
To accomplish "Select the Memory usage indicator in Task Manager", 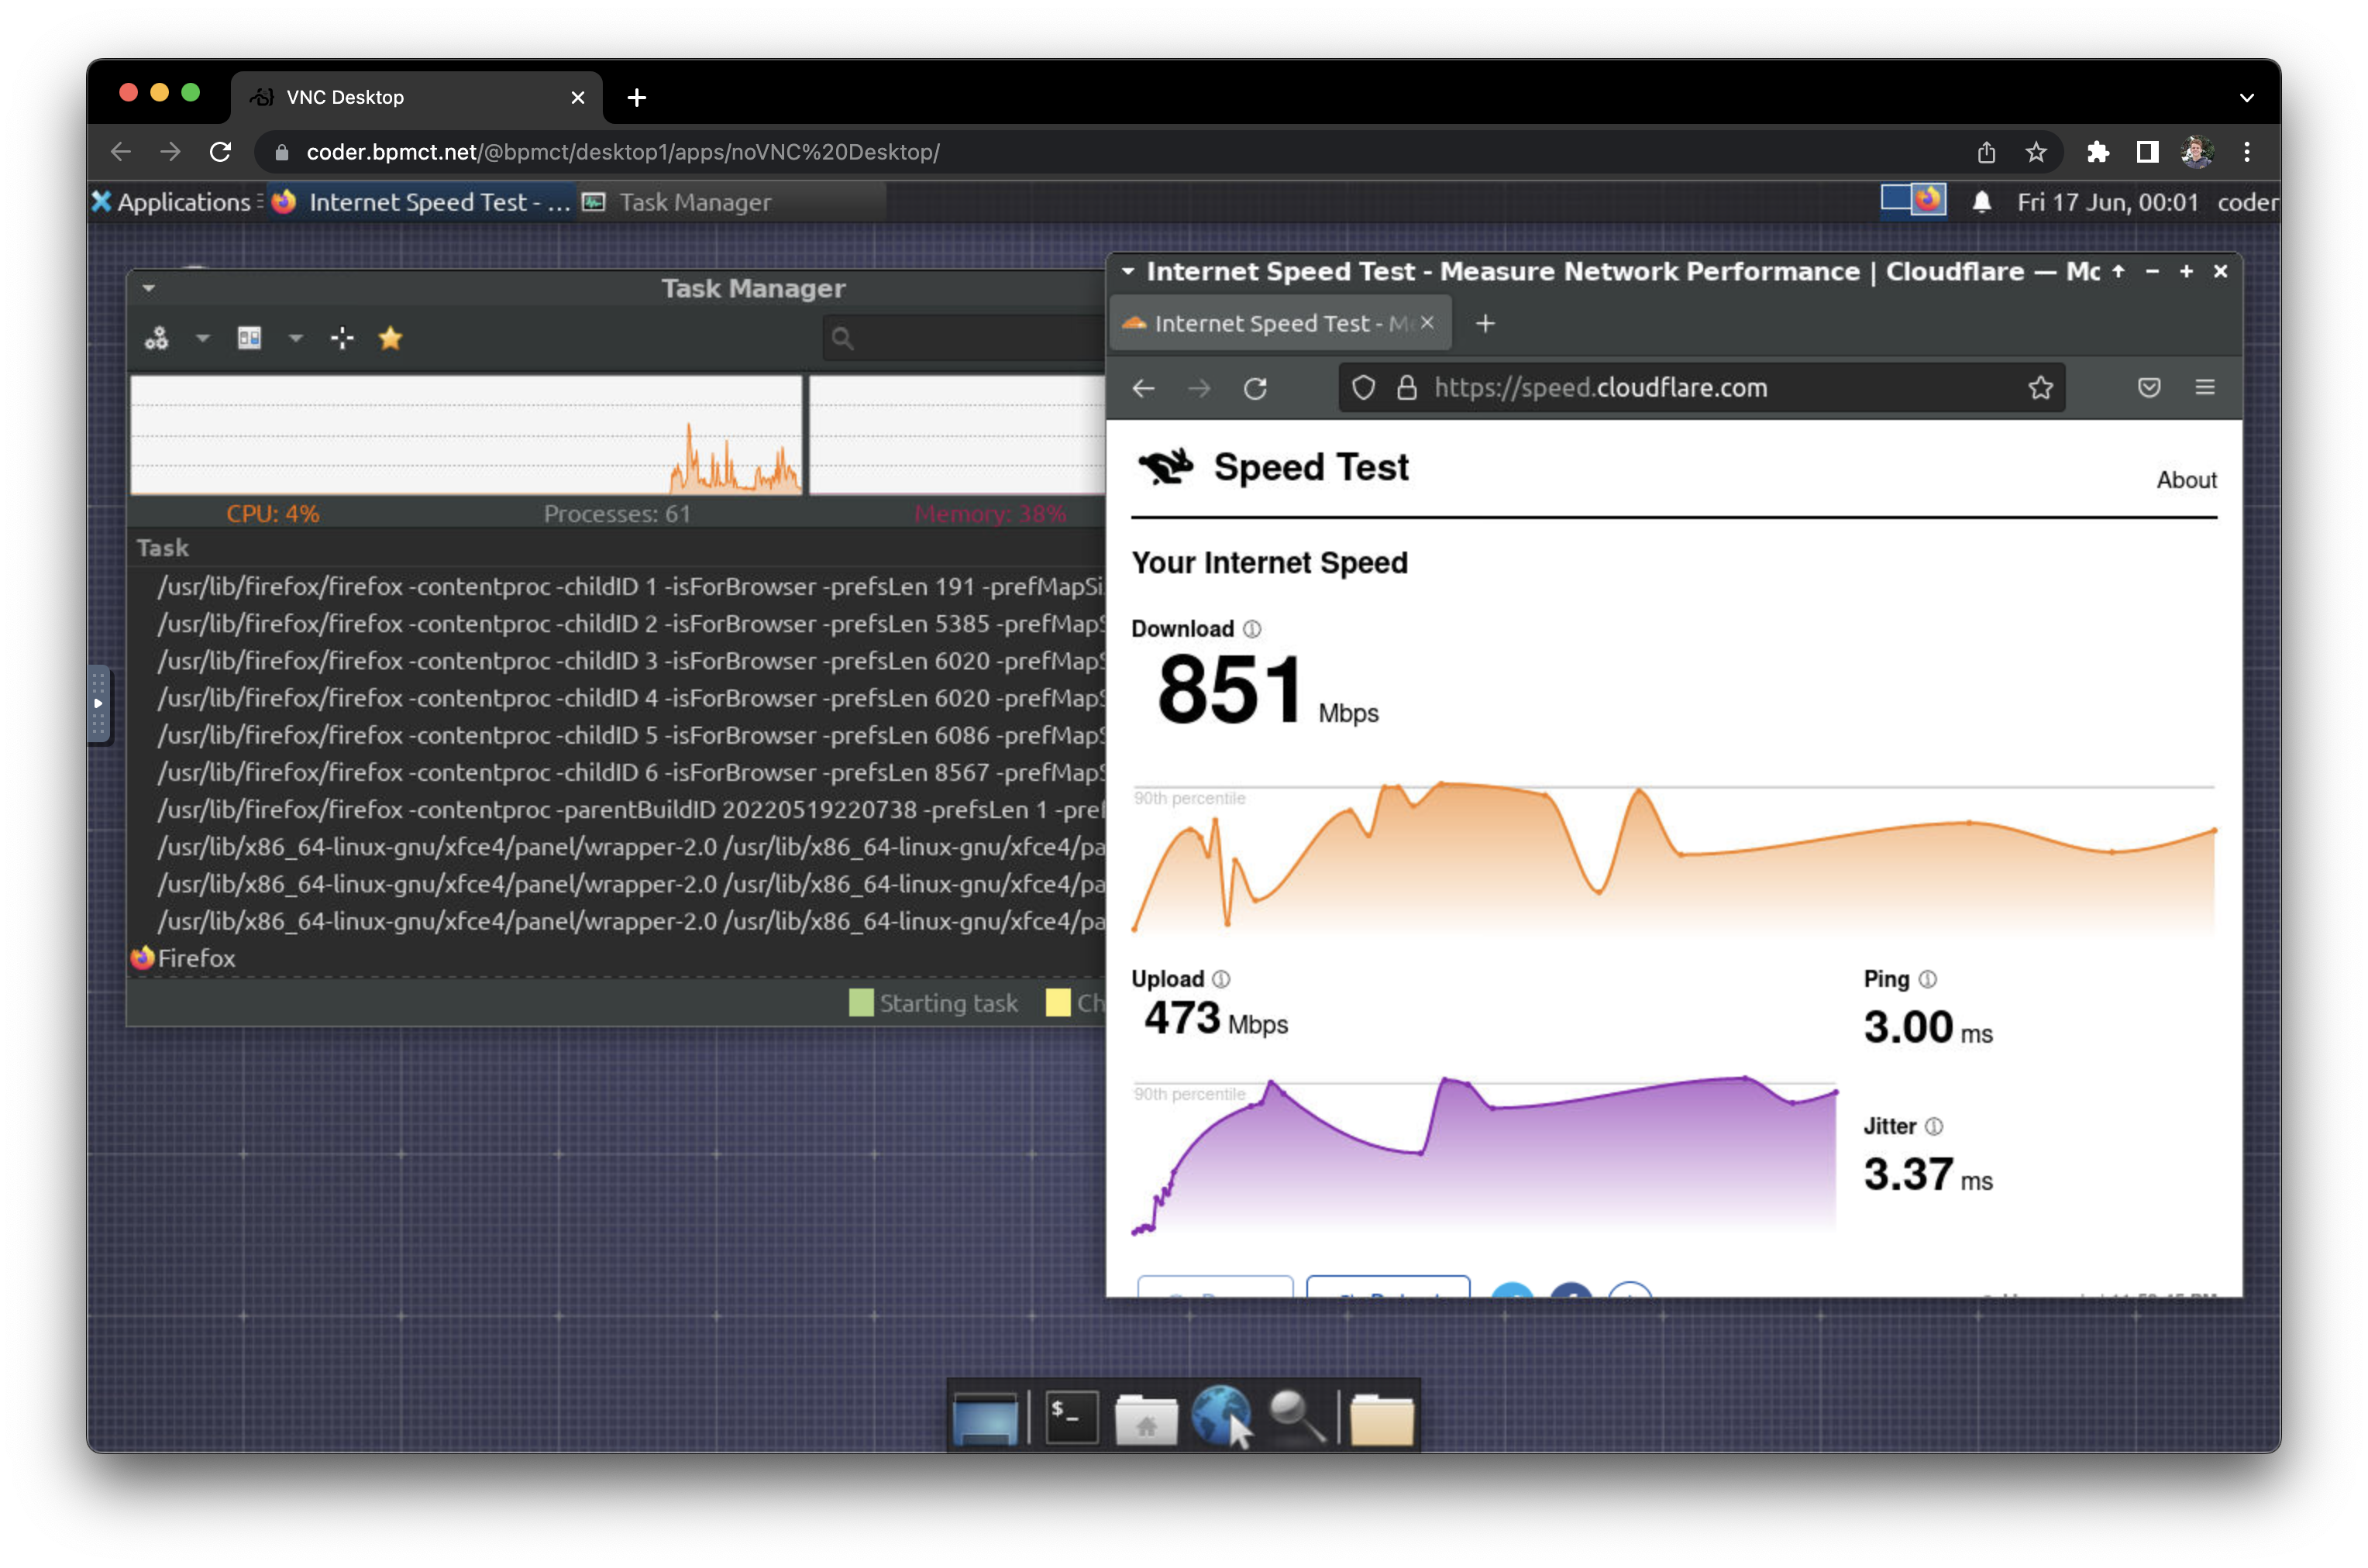I will pyautogui.click(x=989, y=513).
